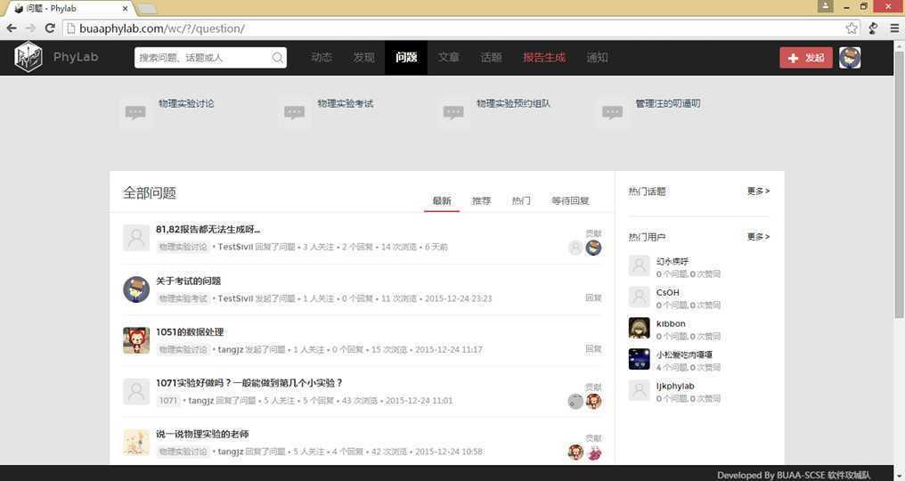905x481 pixels.
Task: Click the new tab button
Action: (x=147, y=9)
